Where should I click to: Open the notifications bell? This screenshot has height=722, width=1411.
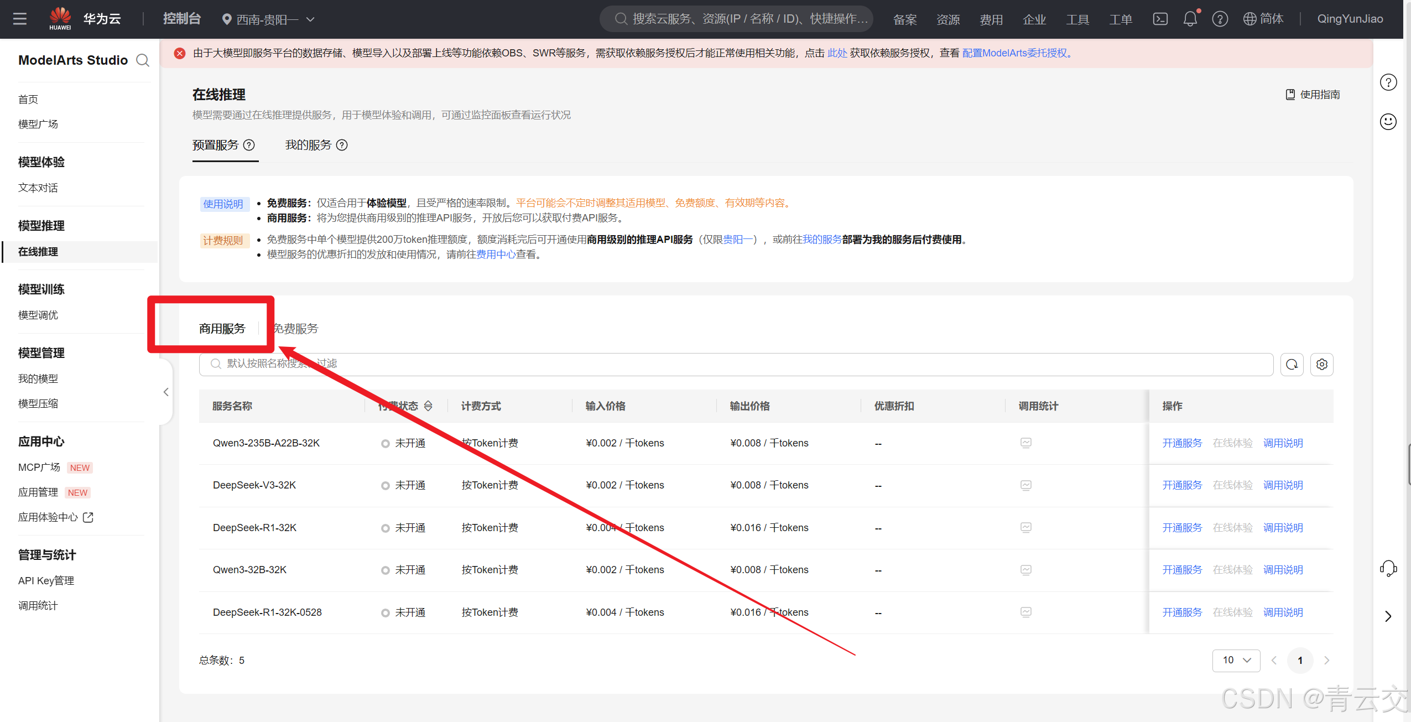(1190, 19)
